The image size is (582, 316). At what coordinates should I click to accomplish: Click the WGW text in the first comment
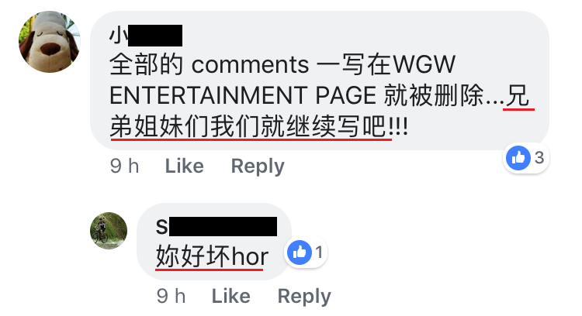tap(424, 64)
